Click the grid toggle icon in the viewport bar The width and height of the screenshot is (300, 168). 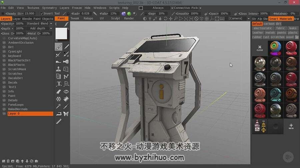pyautogui.click(x=207, y=19)
